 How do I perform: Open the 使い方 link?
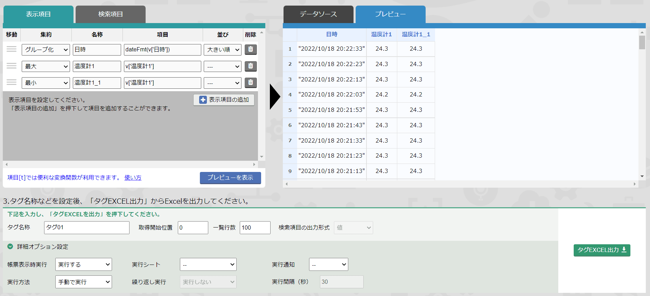point(133,178)
